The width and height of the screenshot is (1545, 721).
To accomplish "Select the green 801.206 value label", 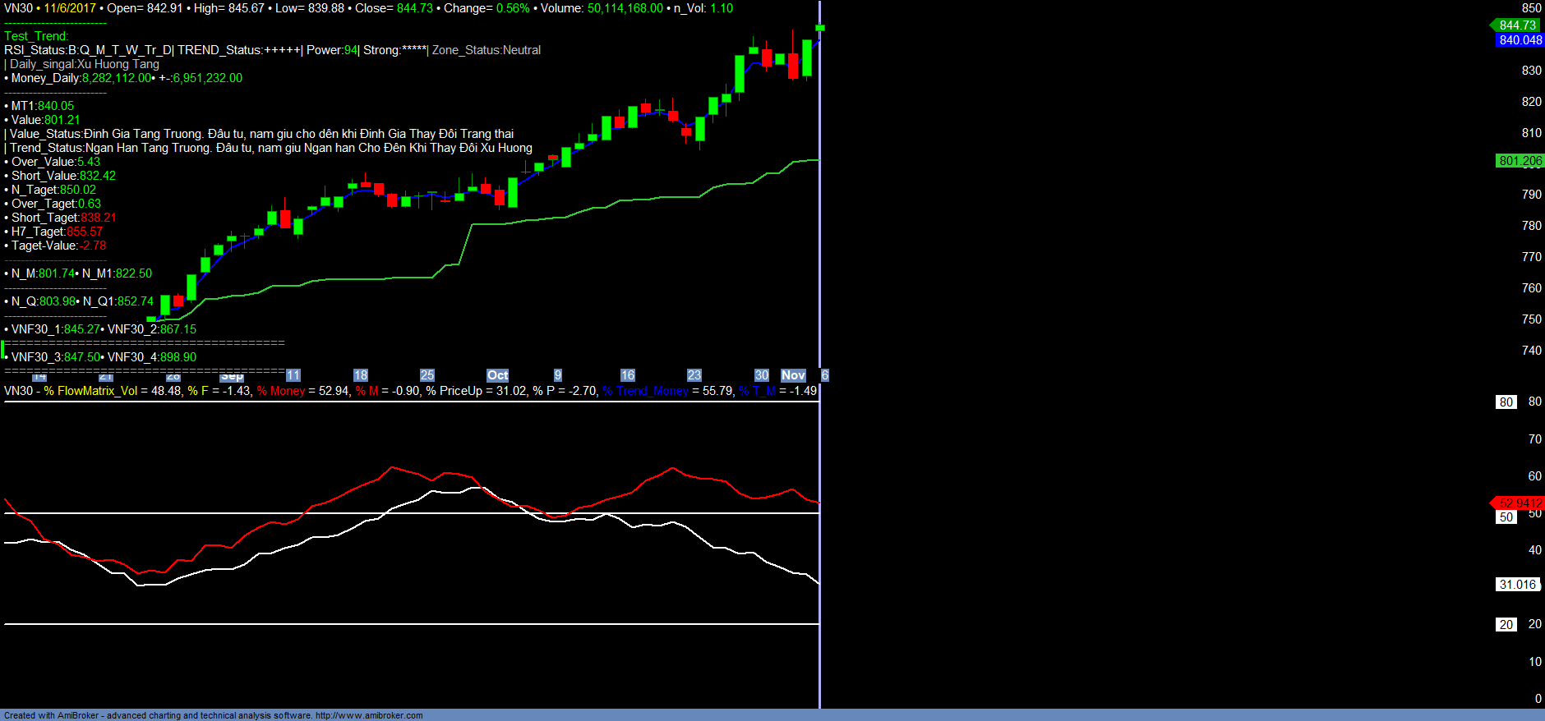I will [x=1520, y=161].
